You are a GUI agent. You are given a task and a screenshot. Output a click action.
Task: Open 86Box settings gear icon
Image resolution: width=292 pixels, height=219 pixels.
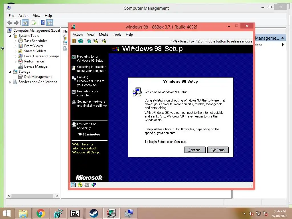[x=104, y=41]
